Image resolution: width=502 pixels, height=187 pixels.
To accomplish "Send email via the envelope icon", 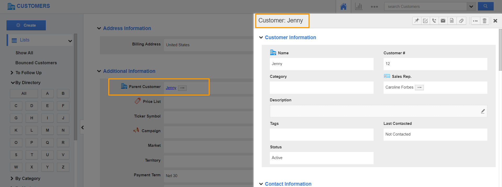I will coord(443,21).
